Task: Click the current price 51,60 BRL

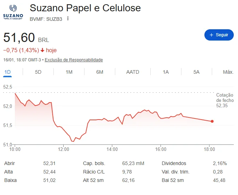Action: click(x=19, y=38)
